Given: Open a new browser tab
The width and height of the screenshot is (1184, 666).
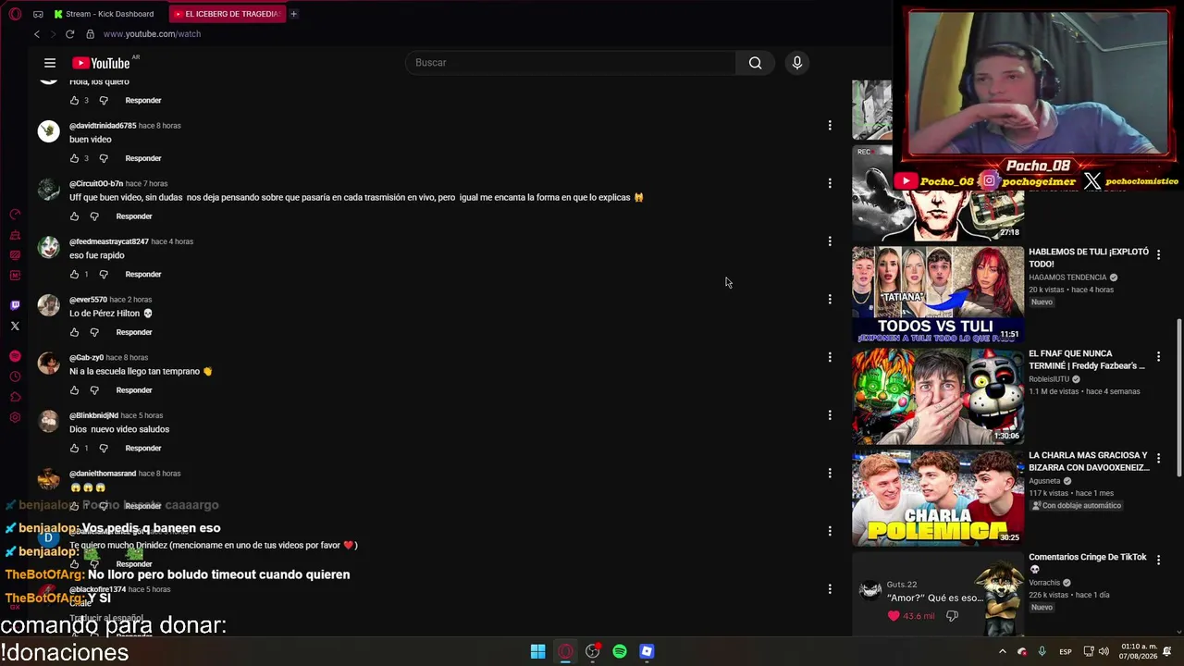Looking at the screenshot, I should point(293,14).
